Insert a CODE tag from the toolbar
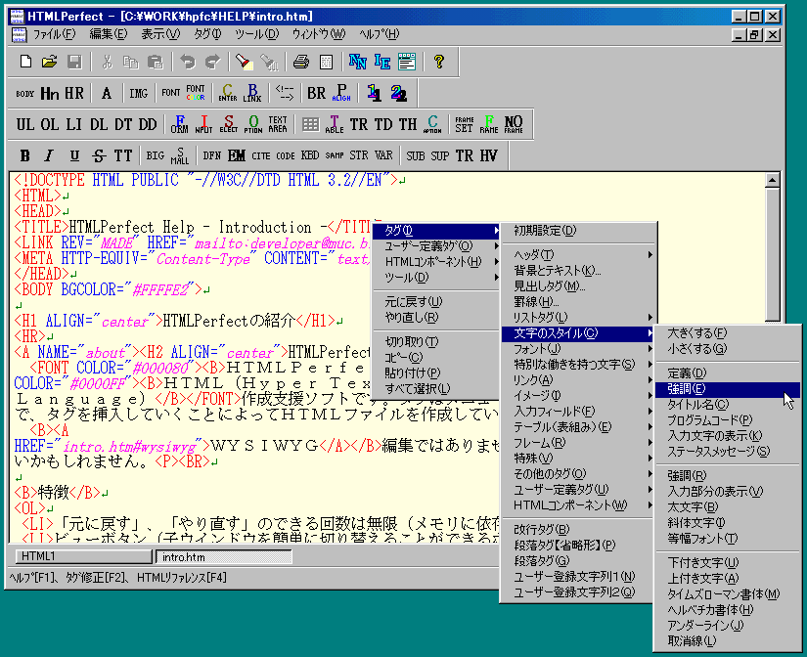 pyautogui.click(x=286, y=155)
